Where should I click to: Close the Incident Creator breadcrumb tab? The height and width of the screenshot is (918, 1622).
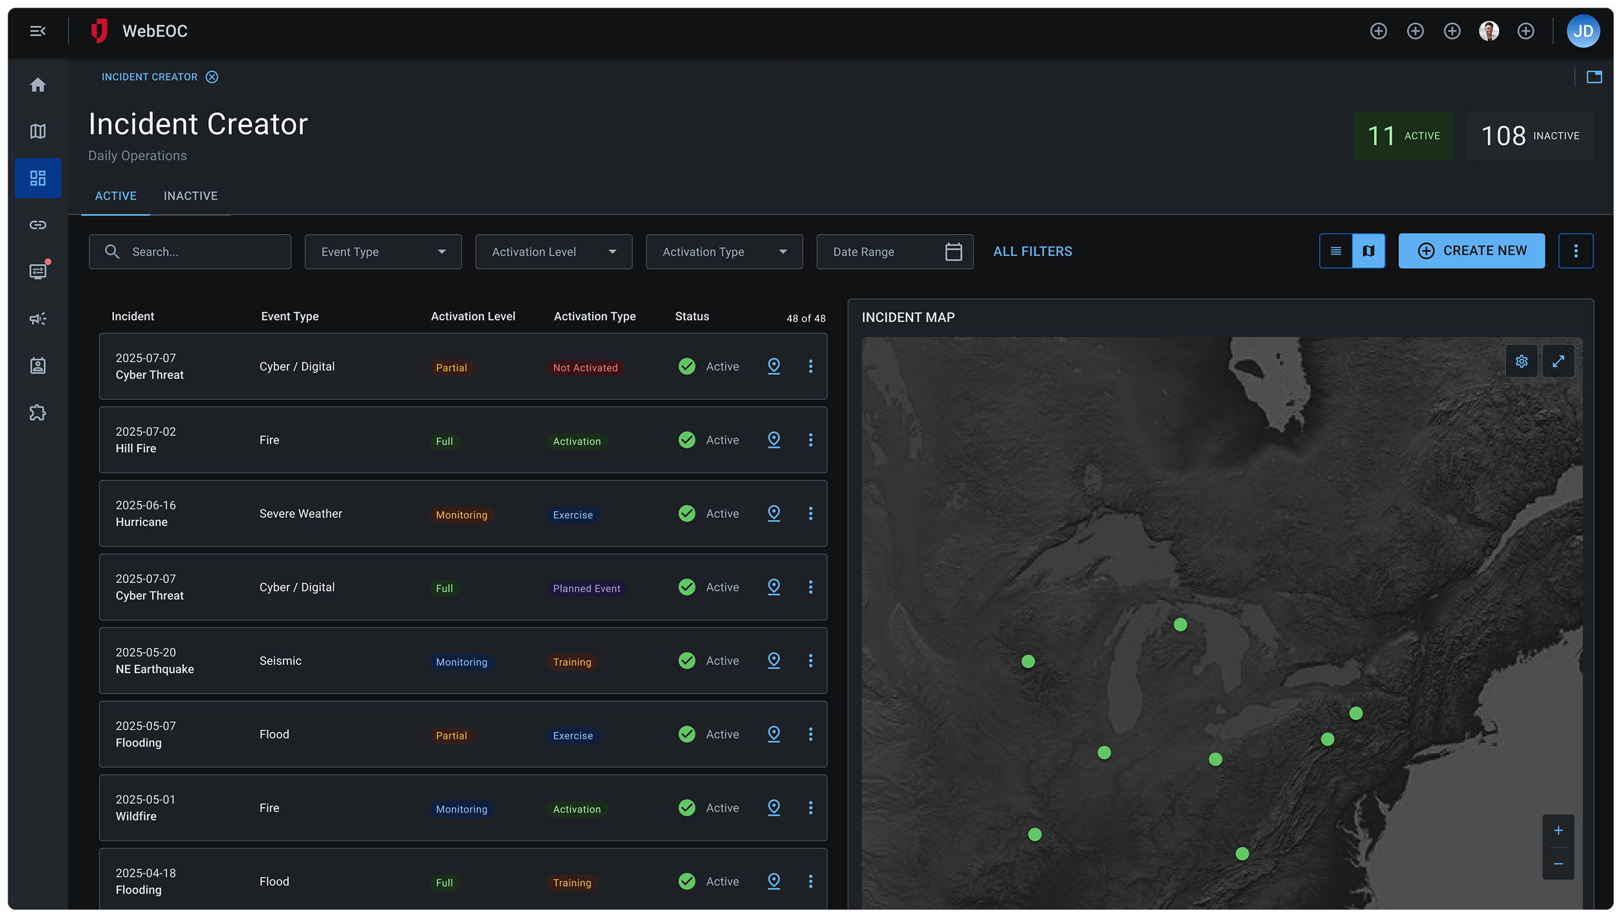tap(212, 77)
